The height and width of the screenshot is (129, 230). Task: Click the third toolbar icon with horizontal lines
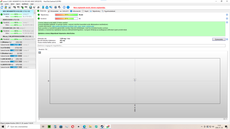pos(9,7)
